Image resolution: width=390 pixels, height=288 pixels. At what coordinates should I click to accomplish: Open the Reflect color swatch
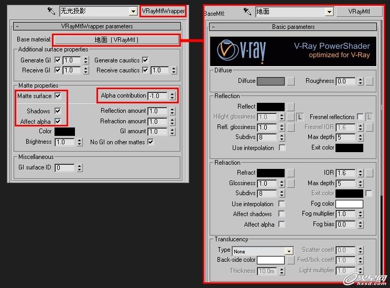pyautogui.click(x=270, y=107)
